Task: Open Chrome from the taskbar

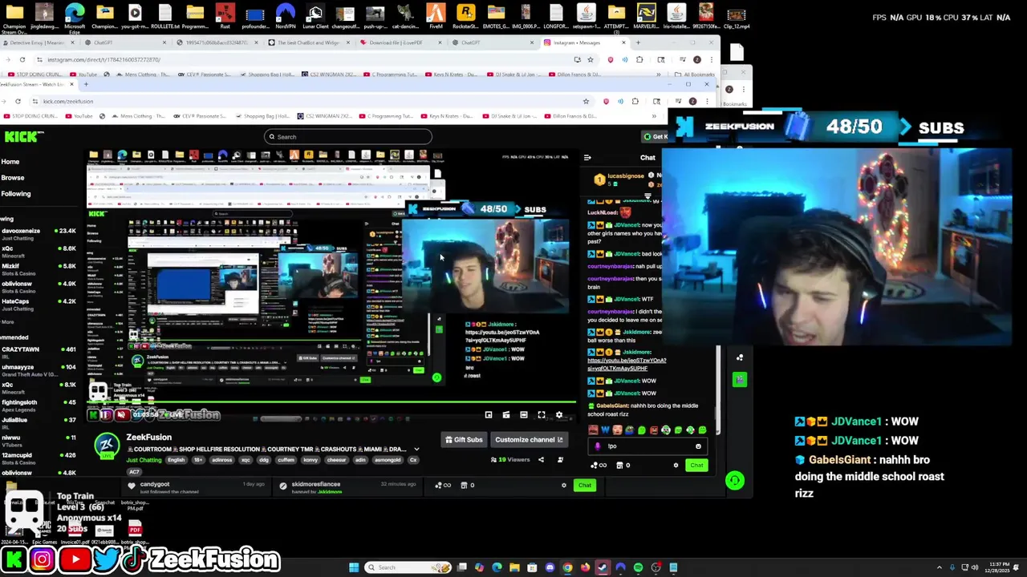Action: [x=567, y=567]
